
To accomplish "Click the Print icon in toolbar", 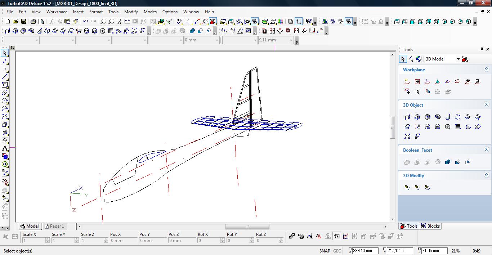I will 33,22.
